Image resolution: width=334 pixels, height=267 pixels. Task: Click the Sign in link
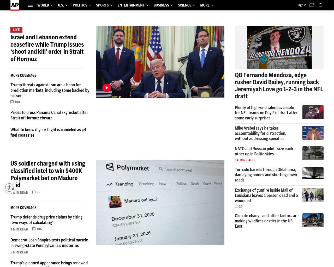pos(302,5)
